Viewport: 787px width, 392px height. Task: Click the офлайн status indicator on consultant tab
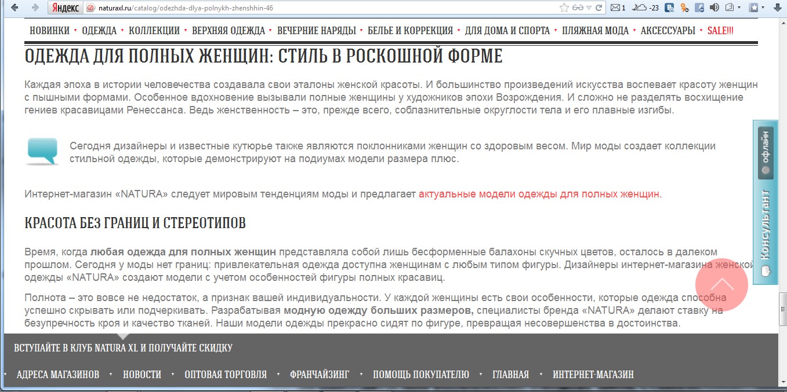pyautogui.click(x=766, y=152)
